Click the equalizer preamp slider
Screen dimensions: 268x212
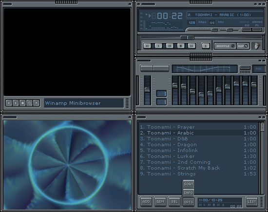point(147,90)
